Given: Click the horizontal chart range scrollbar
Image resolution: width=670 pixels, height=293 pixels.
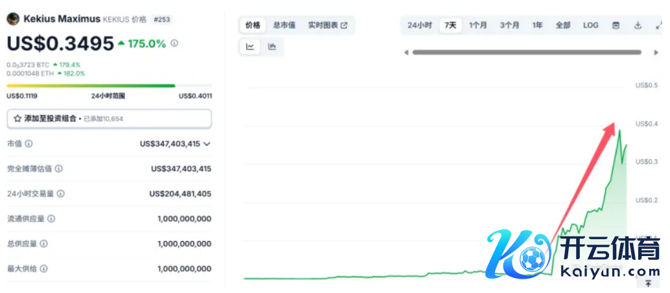Looking at the screenshot, I should click(x=526, y=53).
